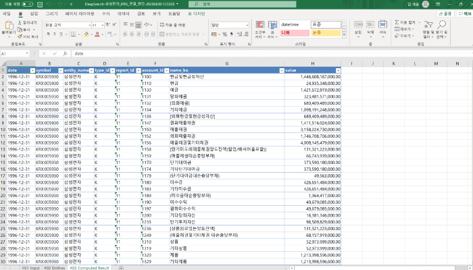Click wrap text (자동 줄 바꿈) button

(172, 25)
